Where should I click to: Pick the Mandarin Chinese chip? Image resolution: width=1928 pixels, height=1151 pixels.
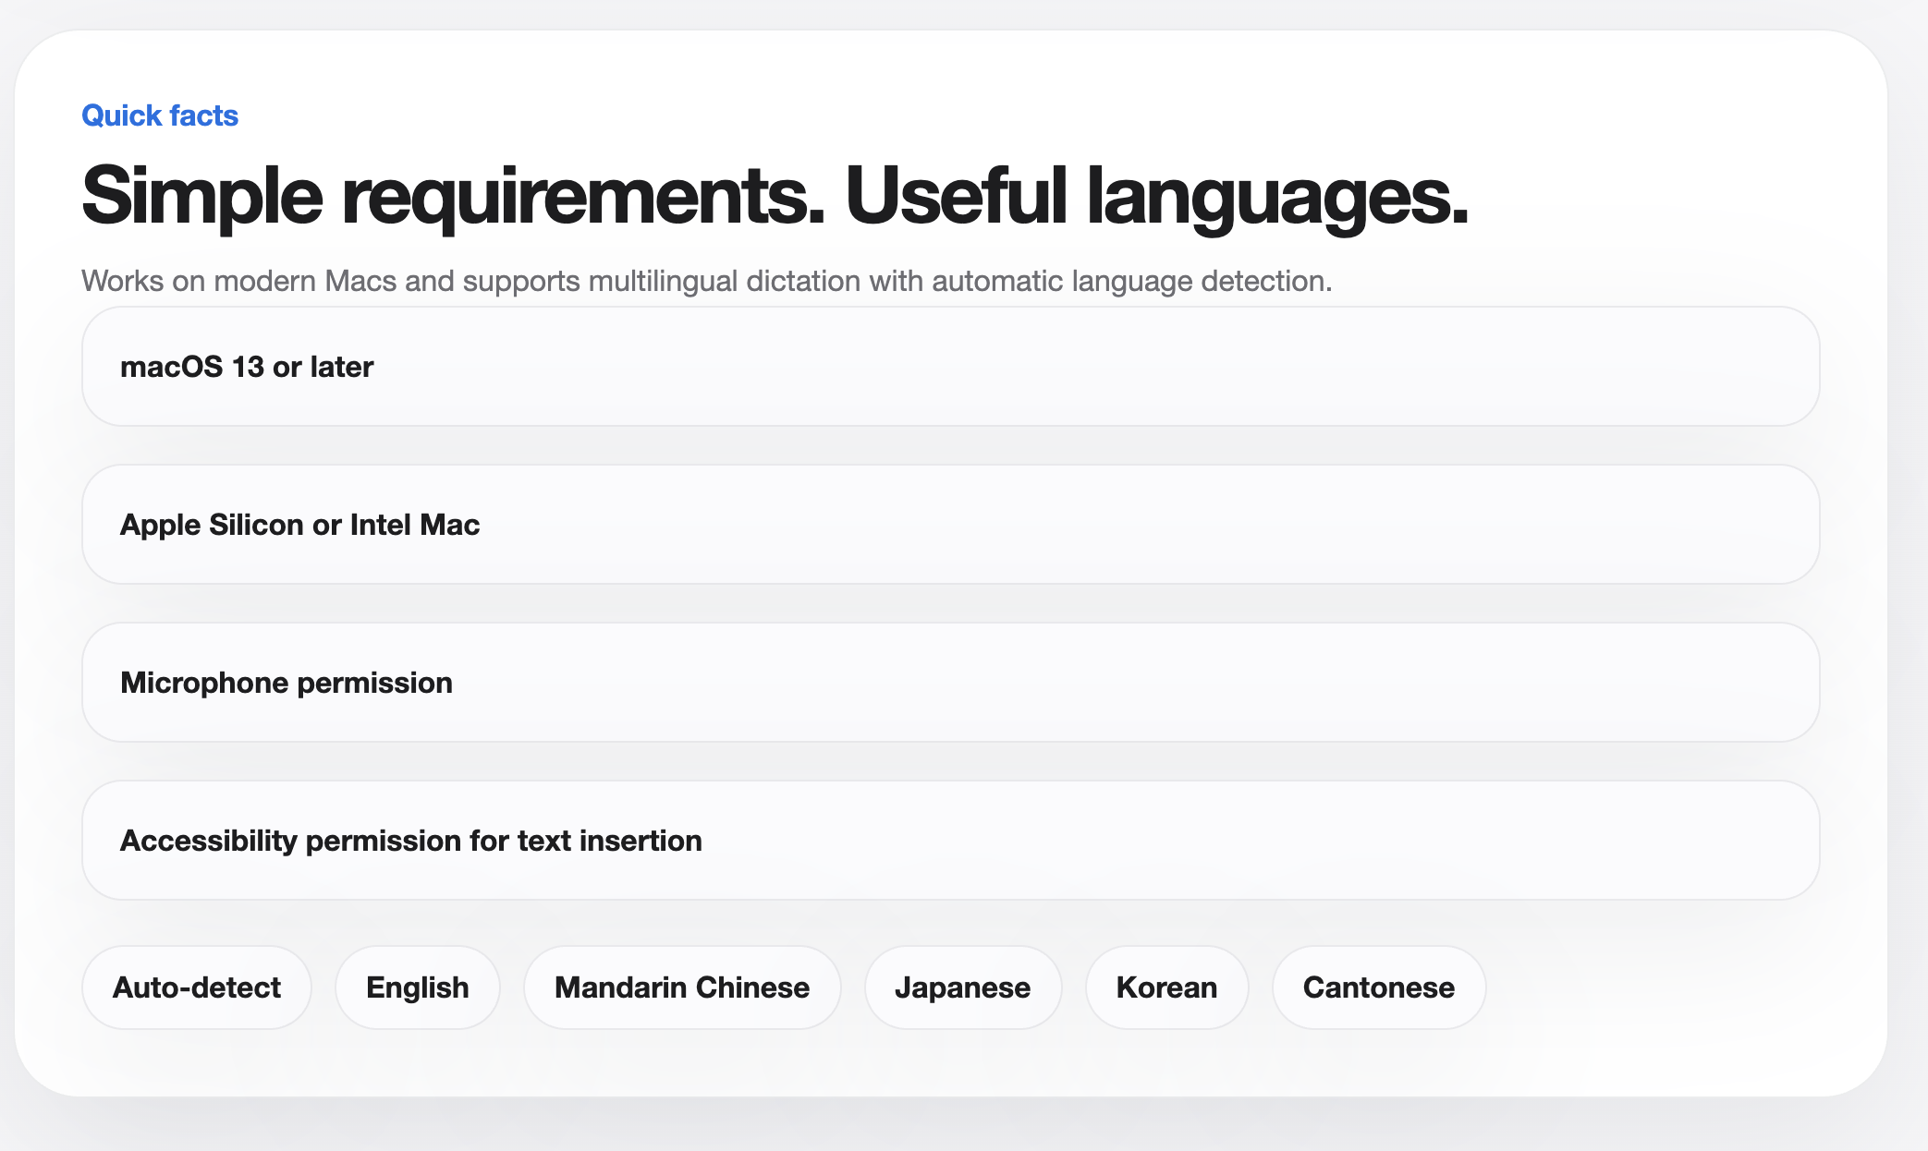click(682, 987)
